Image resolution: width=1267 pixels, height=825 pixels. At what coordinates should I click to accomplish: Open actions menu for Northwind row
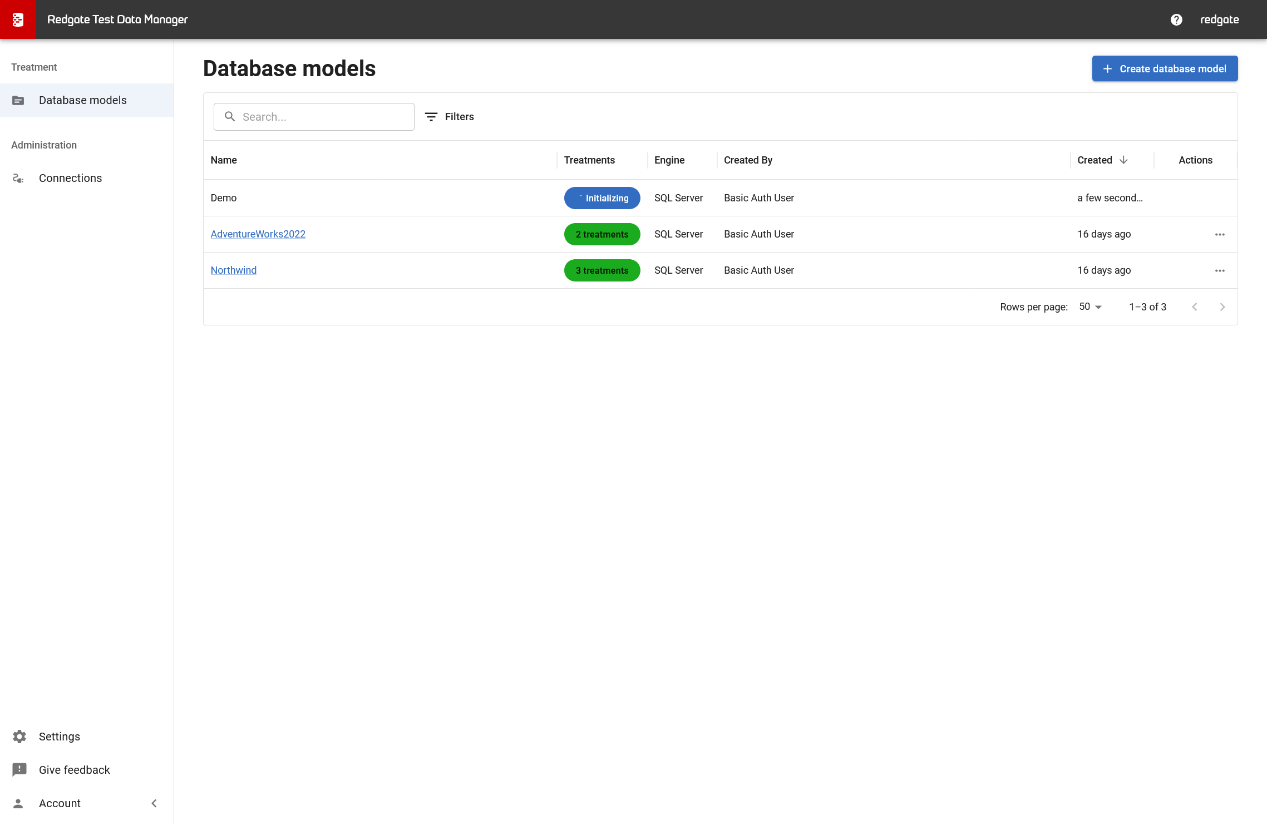coord(1220,271)
